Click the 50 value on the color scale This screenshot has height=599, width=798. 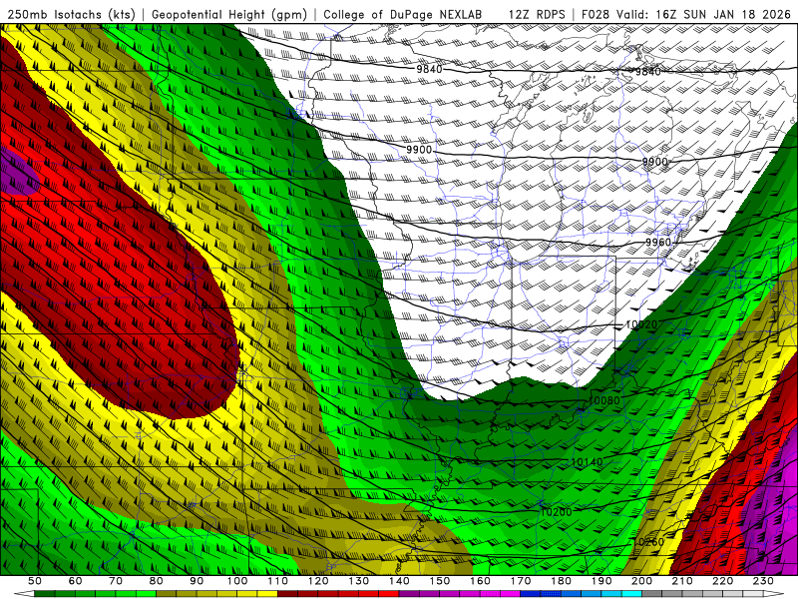[x=35, y=581]
